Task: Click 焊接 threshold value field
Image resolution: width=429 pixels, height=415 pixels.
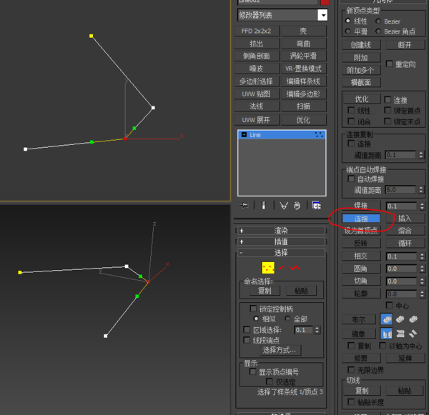Action: [x=401, y=206]
